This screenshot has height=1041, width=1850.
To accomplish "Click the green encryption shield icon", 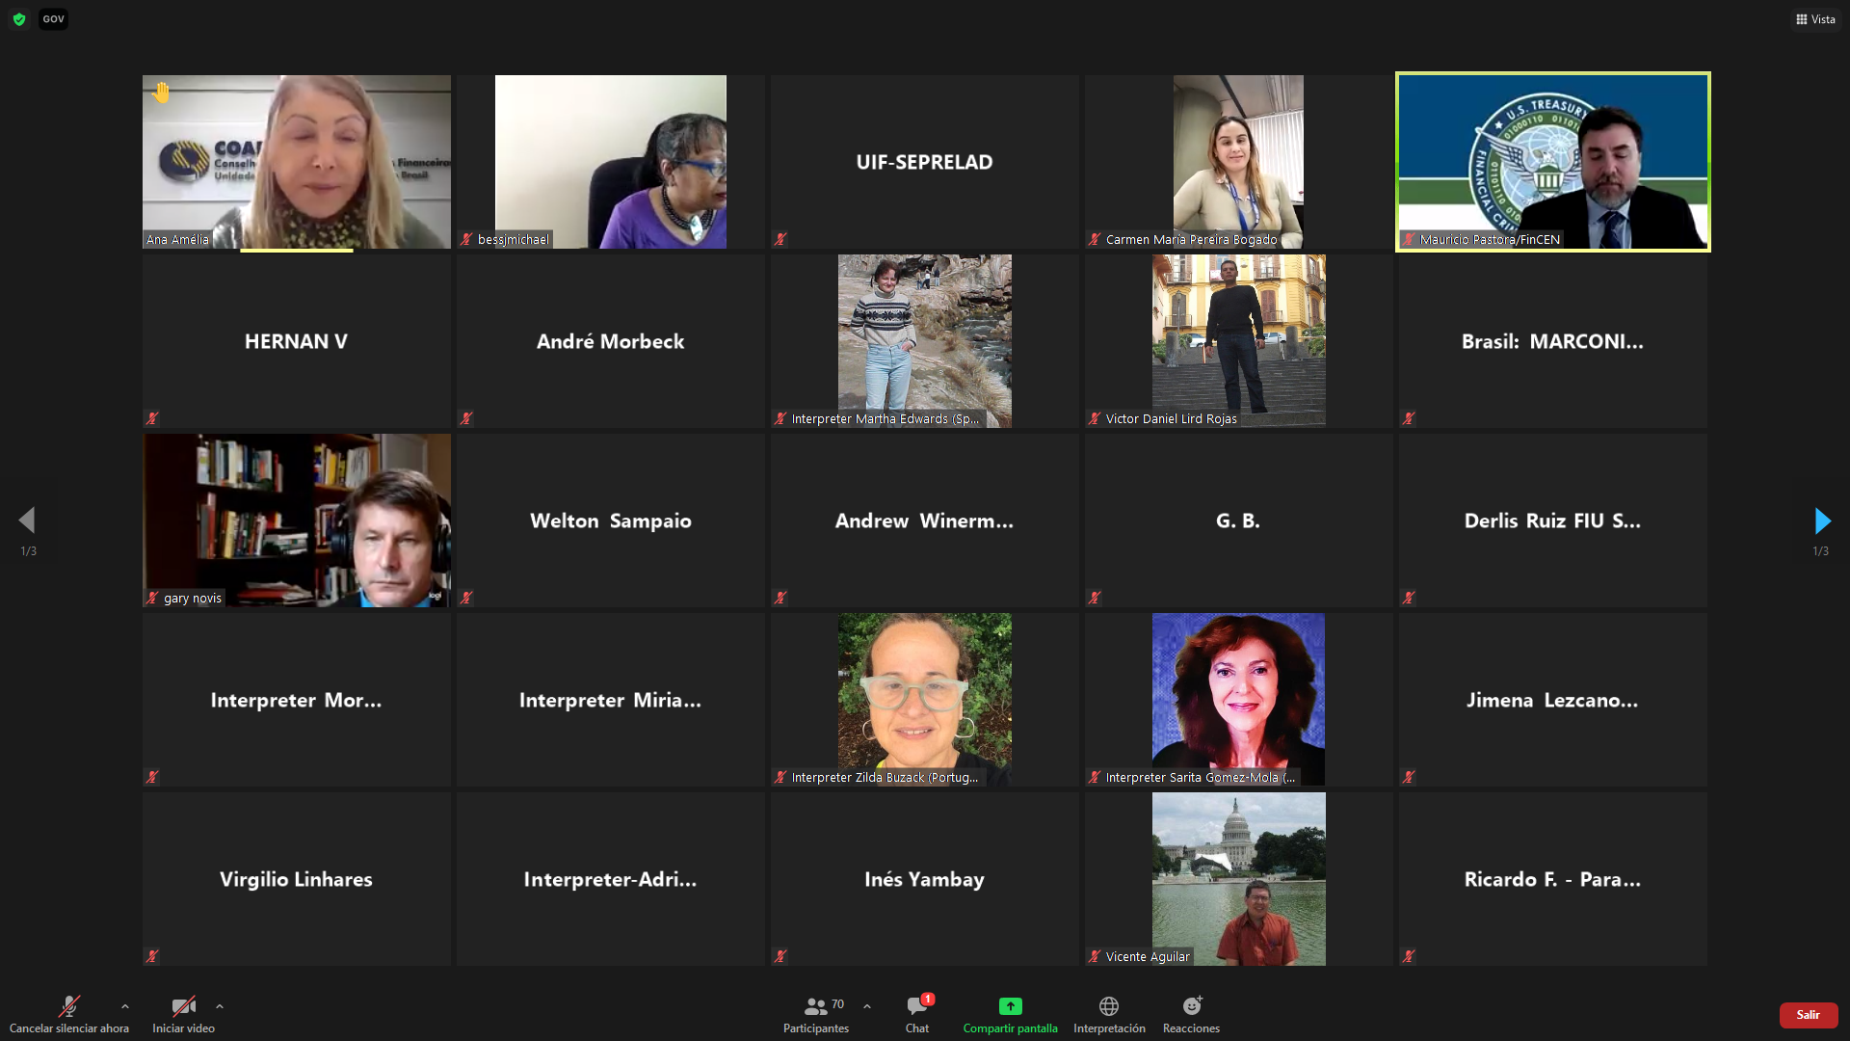I will [x=19, y=19].
